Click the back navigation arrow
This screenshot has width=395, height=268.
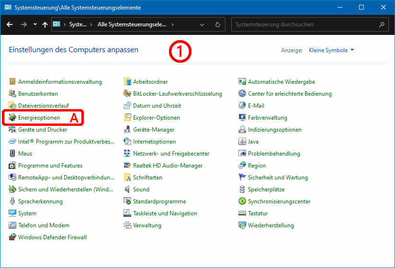point(10,24)
